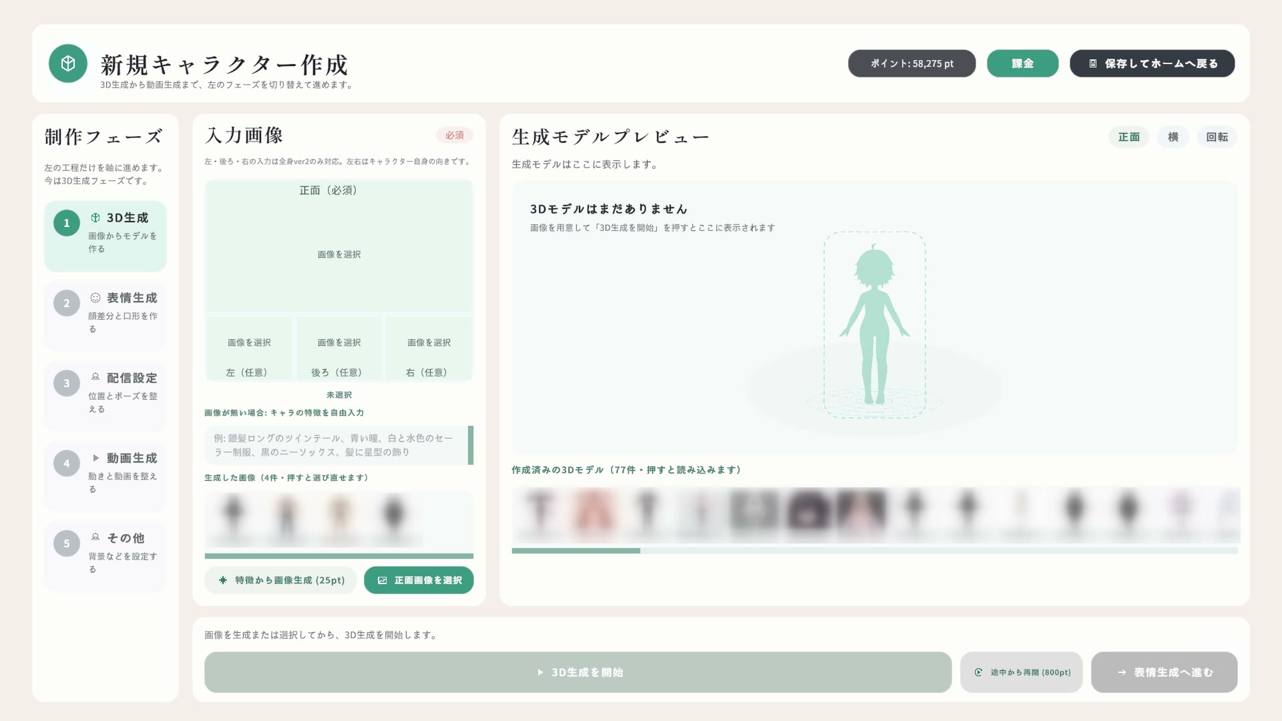Click the arrow icon in 表情生成へ進む button
Screen dimensions: 1282x721
pos(1122,672)
